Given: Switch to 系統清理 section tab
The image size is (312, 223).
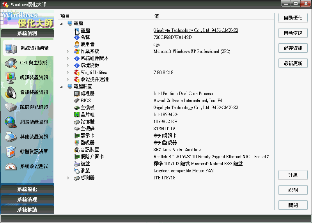Looking at the screenshot, I should 27,200.
